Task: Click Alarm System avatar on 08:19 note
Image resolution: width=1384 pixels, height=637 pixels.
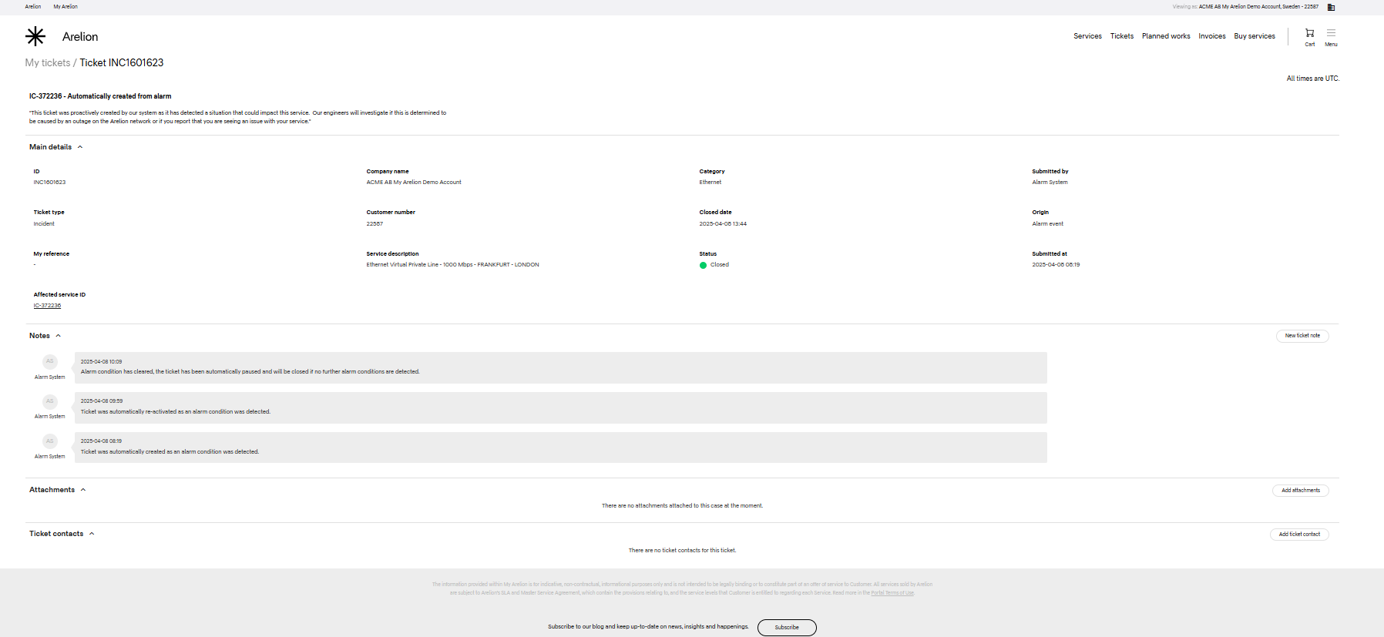Action: coord(50,441)
